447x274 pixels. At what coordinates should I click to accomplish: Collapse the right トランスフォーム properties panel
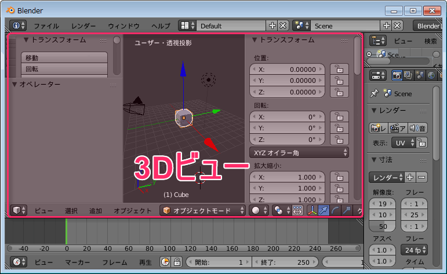[255, 40]
